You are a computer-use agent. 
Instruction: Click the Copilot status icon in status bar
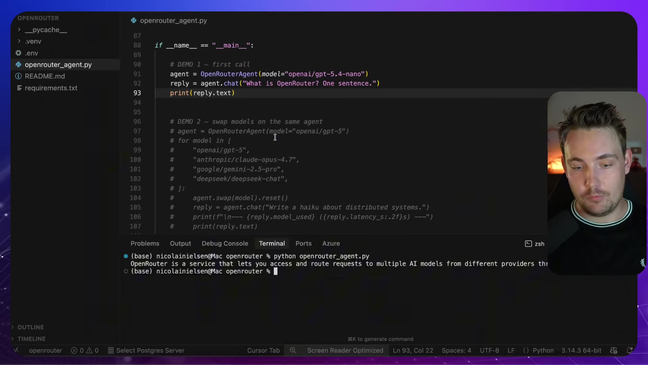614,350
